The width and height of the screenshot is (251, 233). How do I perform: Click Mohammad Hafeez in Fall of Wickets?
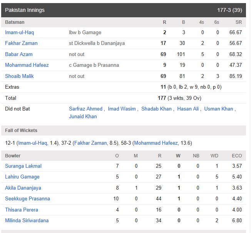coord(156,143)
